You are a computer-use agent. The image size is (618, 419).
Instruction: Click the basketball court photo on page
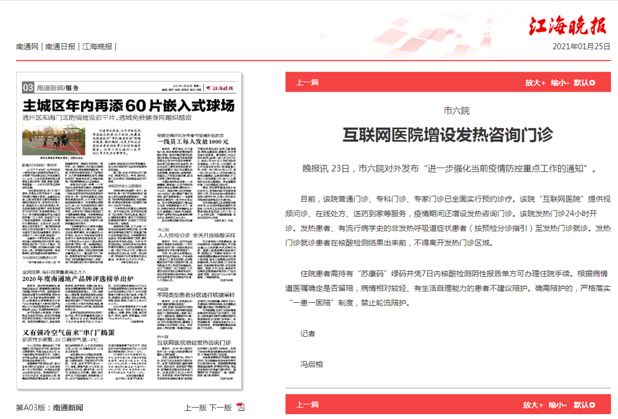[54, 140]
